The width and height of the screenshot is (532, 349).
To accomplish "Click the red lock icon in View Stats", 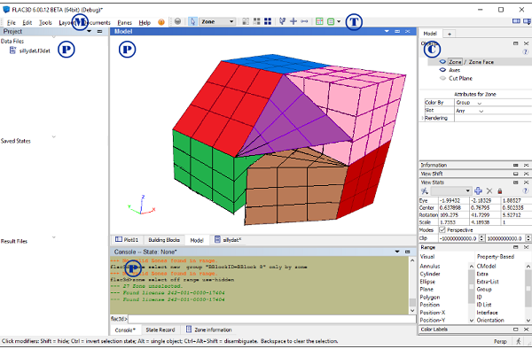I will pyautogui.click(x=500, y=191).
